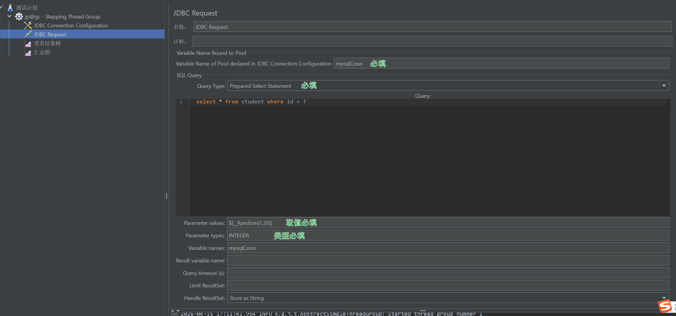Click the 名称 name input field

tap(432, 27)
